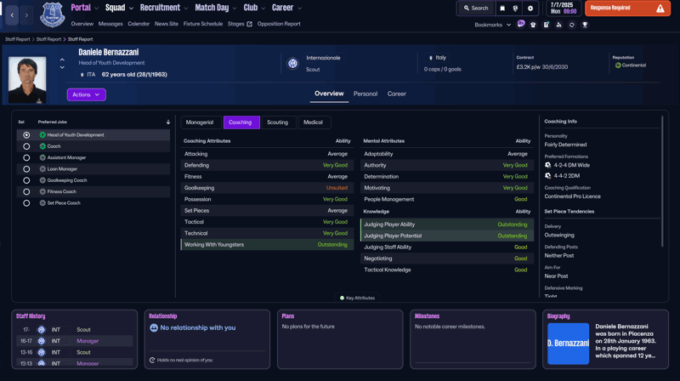
Task: Click the Italy flag icon beside Italy
Action: coord(430,58)
